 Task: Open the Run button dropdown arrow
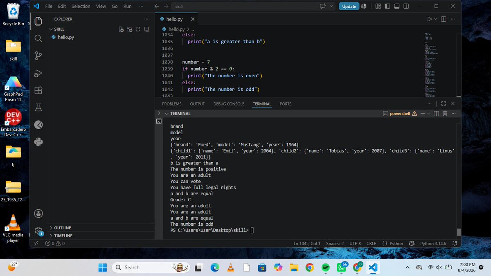435,19
